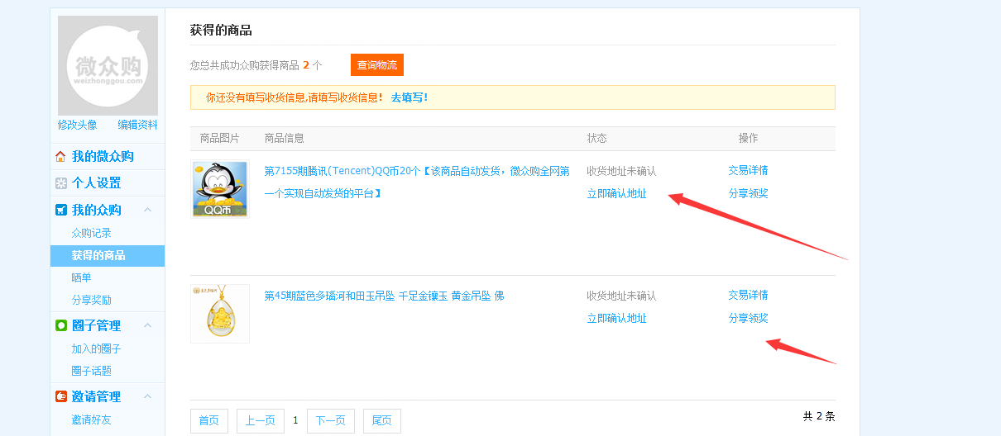Open 交易详情 for the jade pendant item

coord(748,295)
